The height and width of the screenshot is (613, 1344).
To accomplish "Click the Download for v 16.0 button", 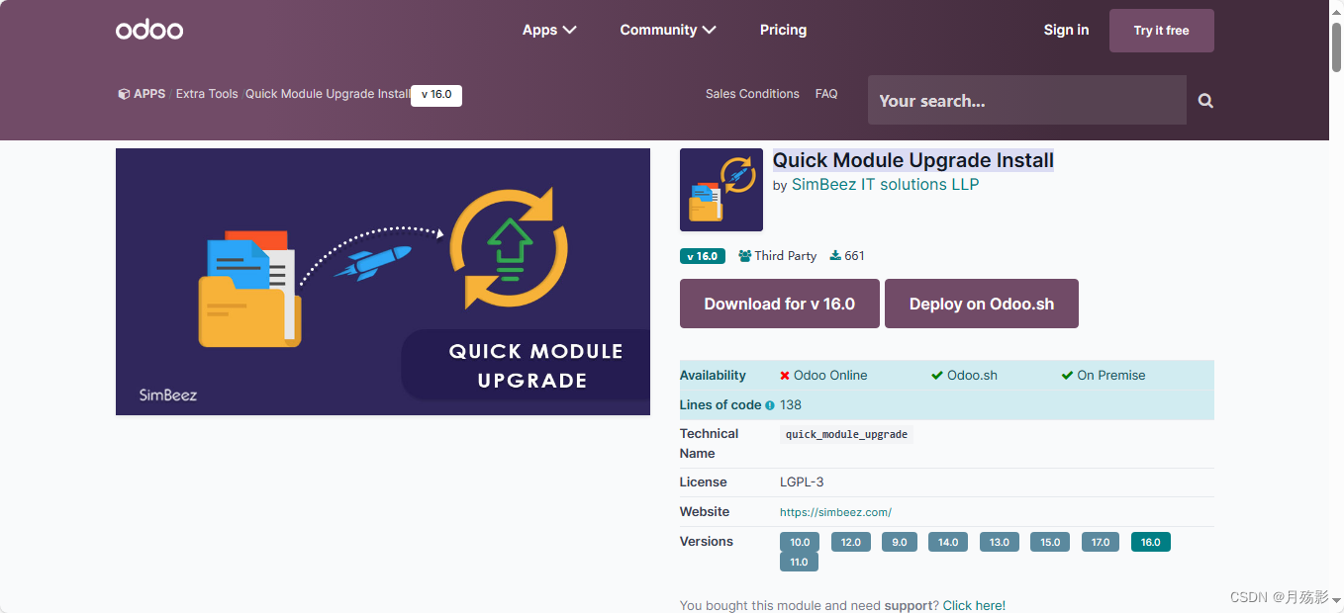I will click(779, 304).
